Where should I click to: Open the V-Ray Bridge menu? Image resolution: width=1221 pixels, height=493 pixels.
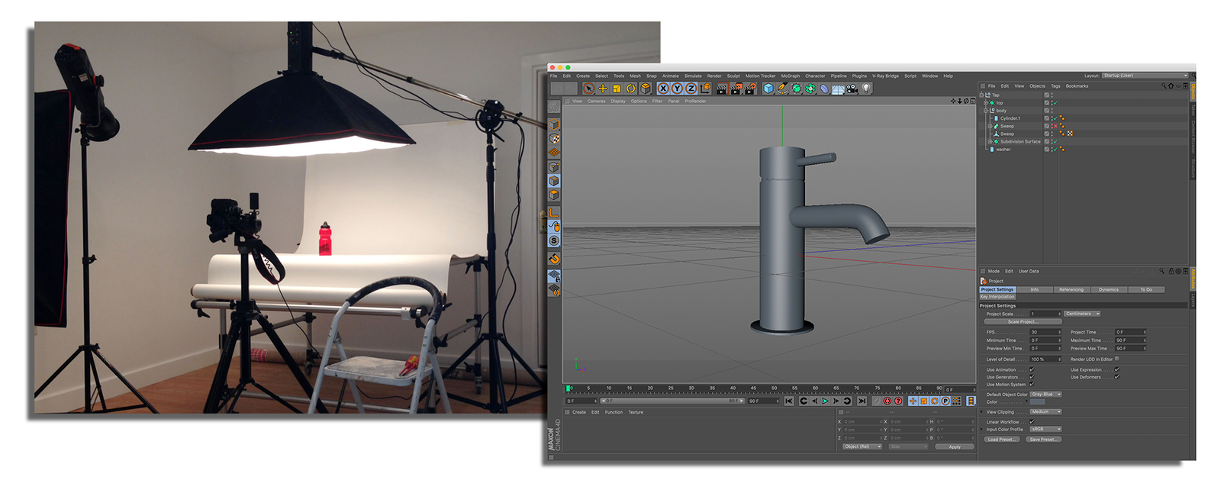886,76
